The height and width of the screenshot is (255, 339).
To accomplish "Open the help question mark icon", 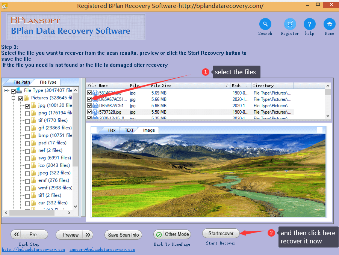I will (309, 24).
